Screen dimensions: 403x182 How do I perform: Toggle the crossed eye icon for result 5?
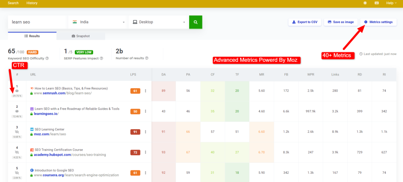click(17, 173)
